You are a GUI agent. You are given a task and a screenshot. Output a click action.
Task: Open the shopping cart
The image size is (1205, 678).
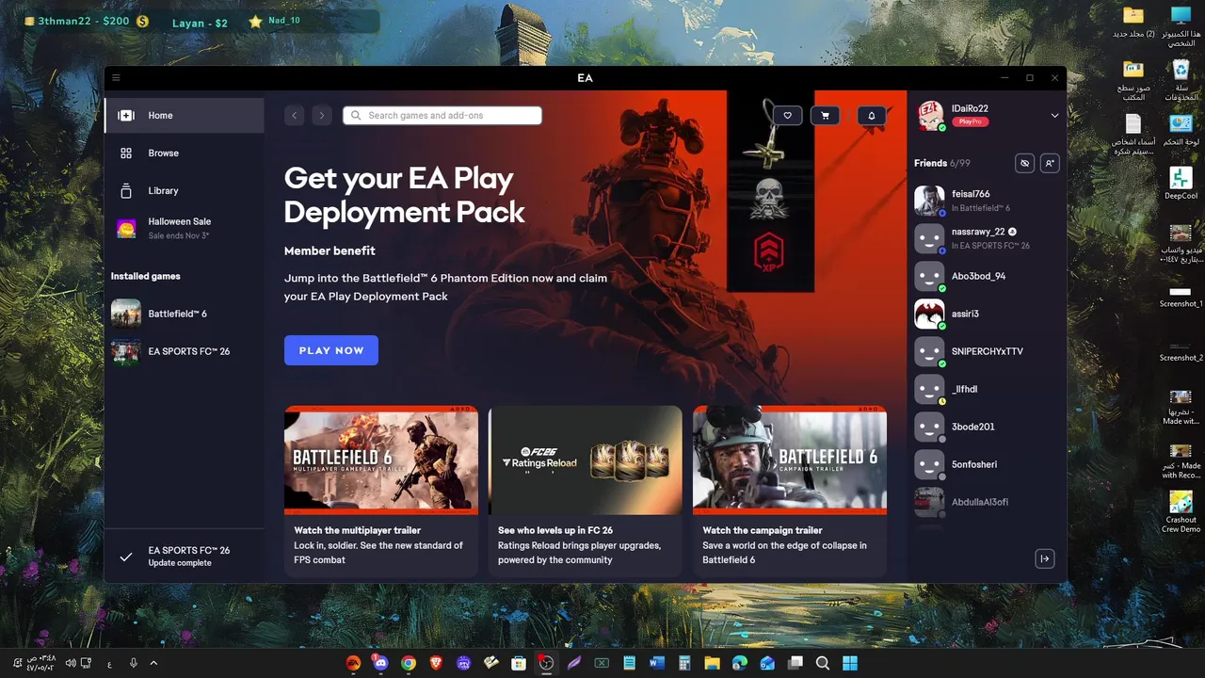point(826,115)
